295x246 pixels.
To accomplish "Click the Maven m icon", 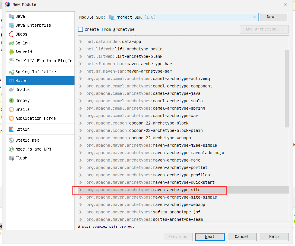I will 11,81.
